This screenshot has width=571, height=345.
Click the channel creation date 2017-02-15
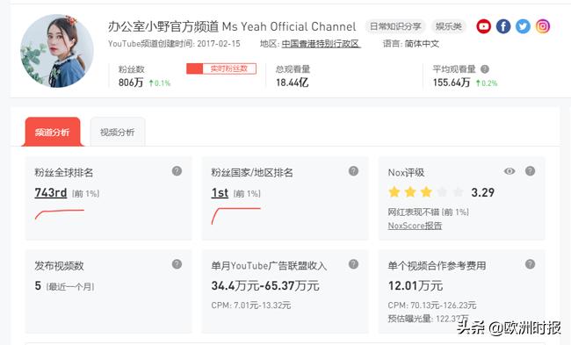pos(219,44)
